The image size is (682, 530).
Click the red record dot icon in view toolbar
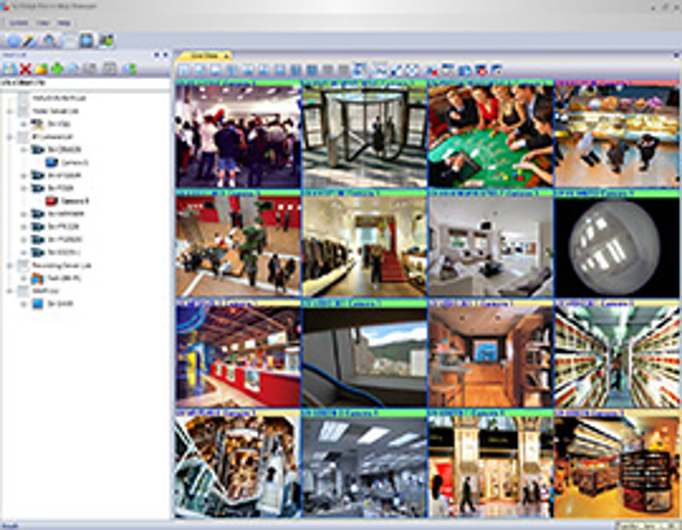pyautogui.click(x=432, y=70)
